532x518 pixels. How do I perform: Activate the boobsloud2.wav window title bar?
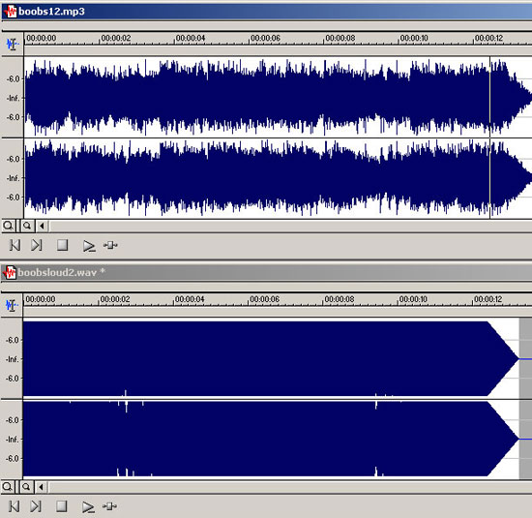click(266, 272)
